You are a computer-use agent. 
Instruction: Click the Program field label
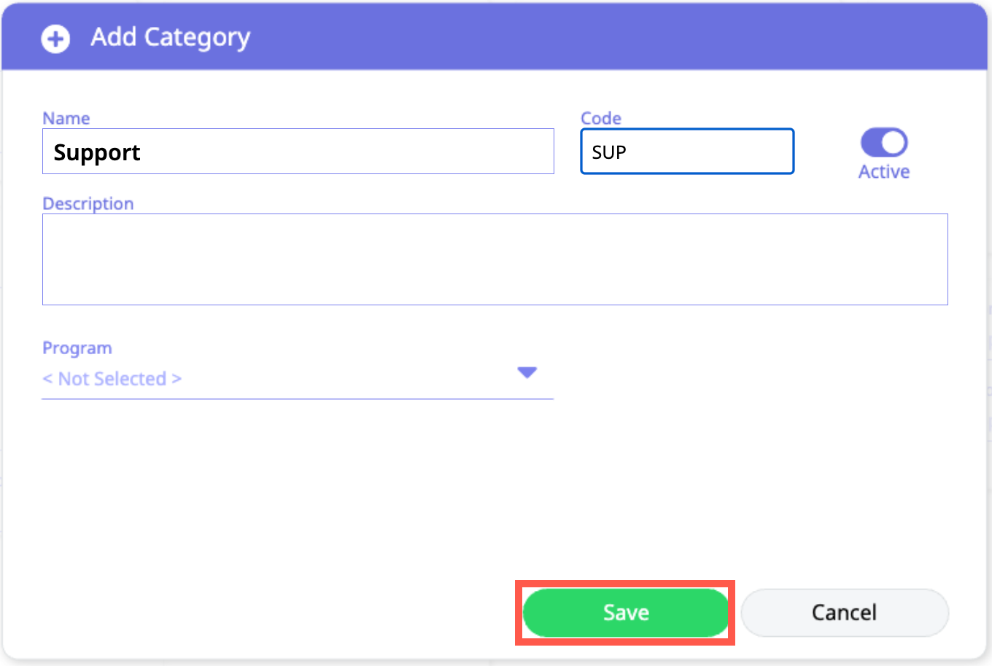[x=77, y=348]
